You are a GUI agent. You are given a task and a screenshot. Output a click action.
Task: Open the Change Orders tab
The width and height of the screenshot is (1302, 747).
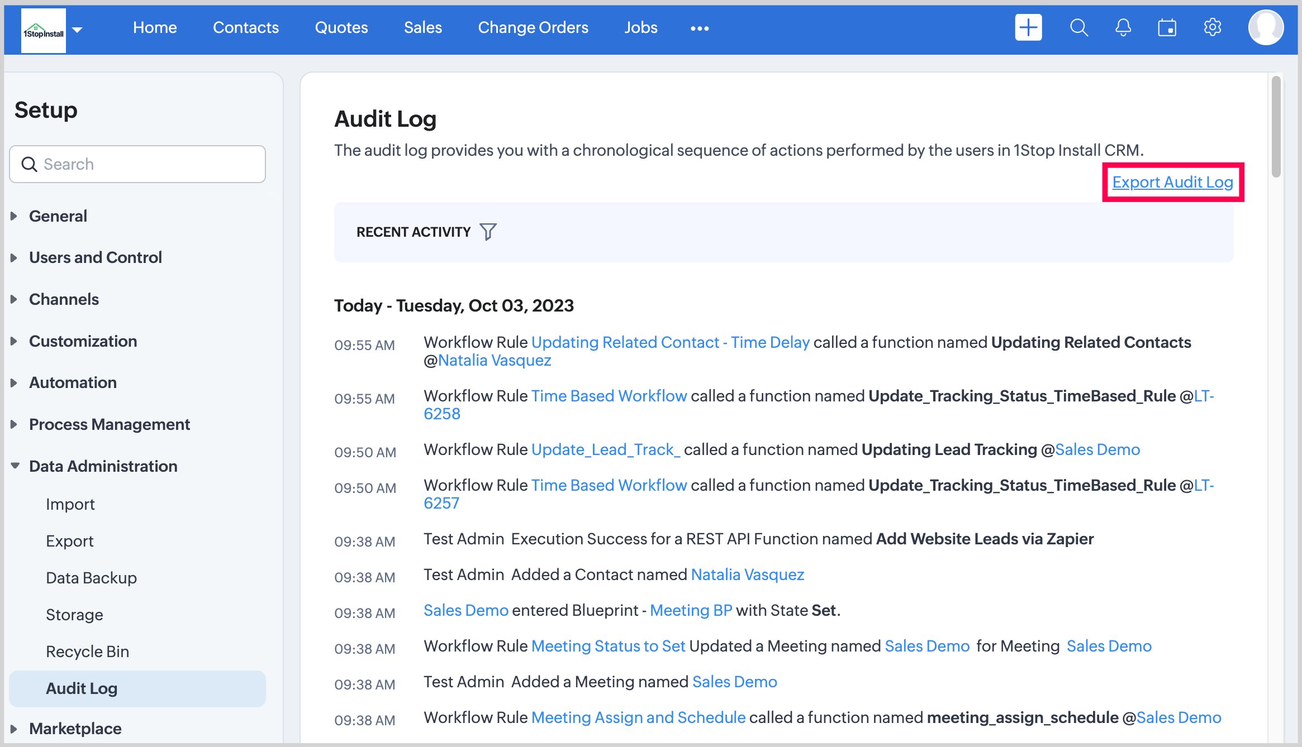533,27
